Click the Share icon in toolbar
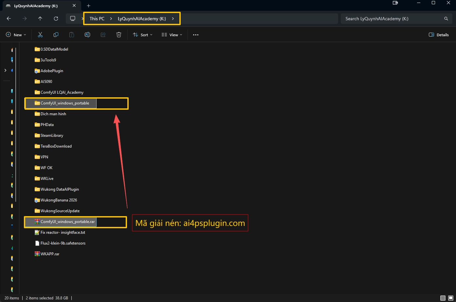 103,35
